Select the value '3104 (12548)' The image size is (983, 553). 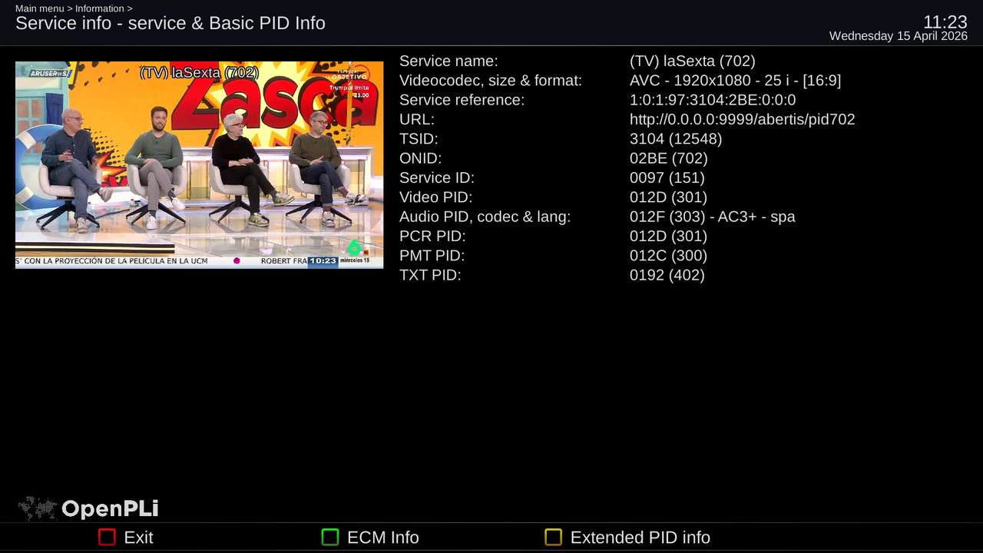pyautogui.click(x=676, y=139)
